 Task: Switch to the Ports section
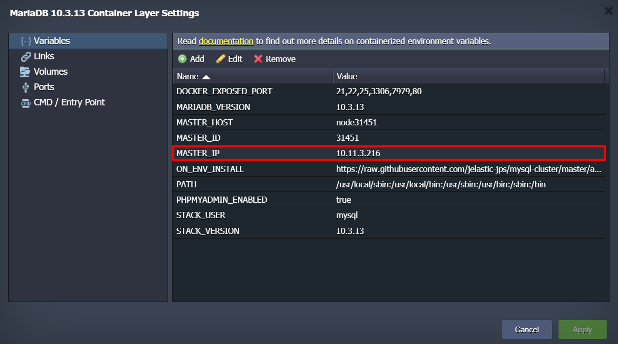[x=44, y=87]
